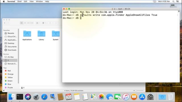The height and width of the screenshot is (102, 182).
Task: Click the Apple logo menu
Action: click(4, 1)
